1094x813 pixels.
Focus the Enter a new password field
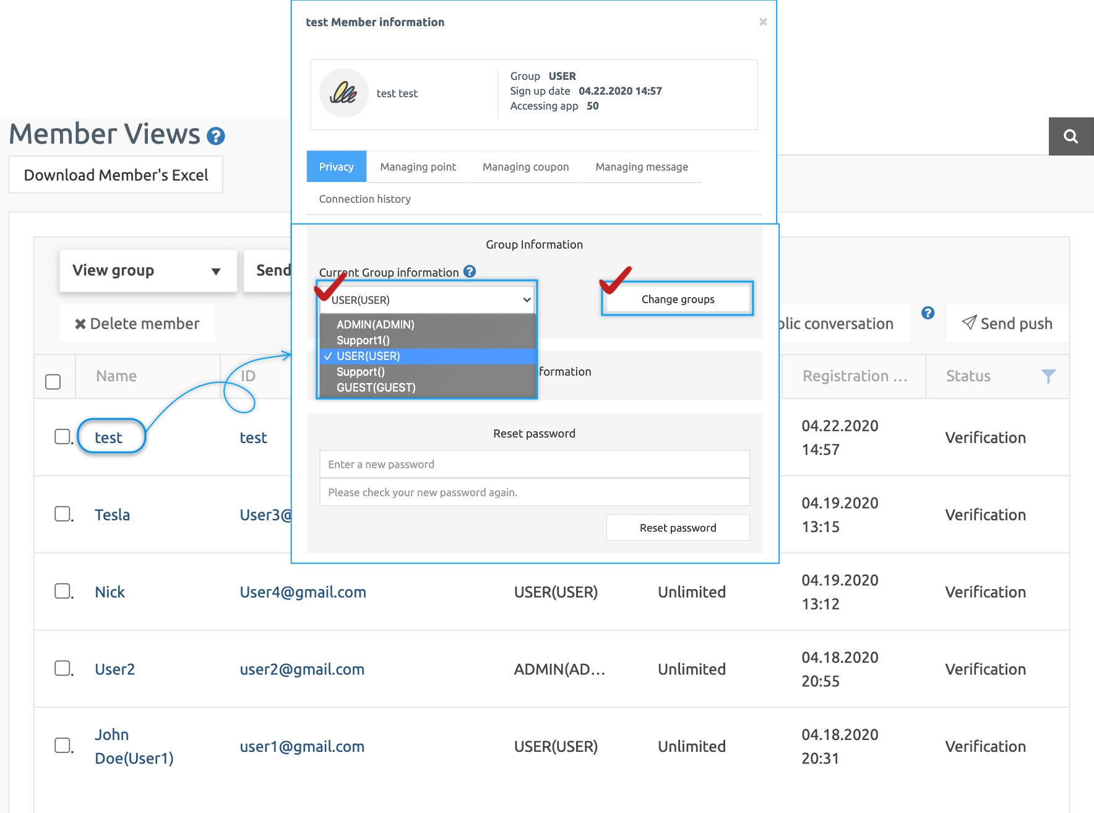coord(535,464)
